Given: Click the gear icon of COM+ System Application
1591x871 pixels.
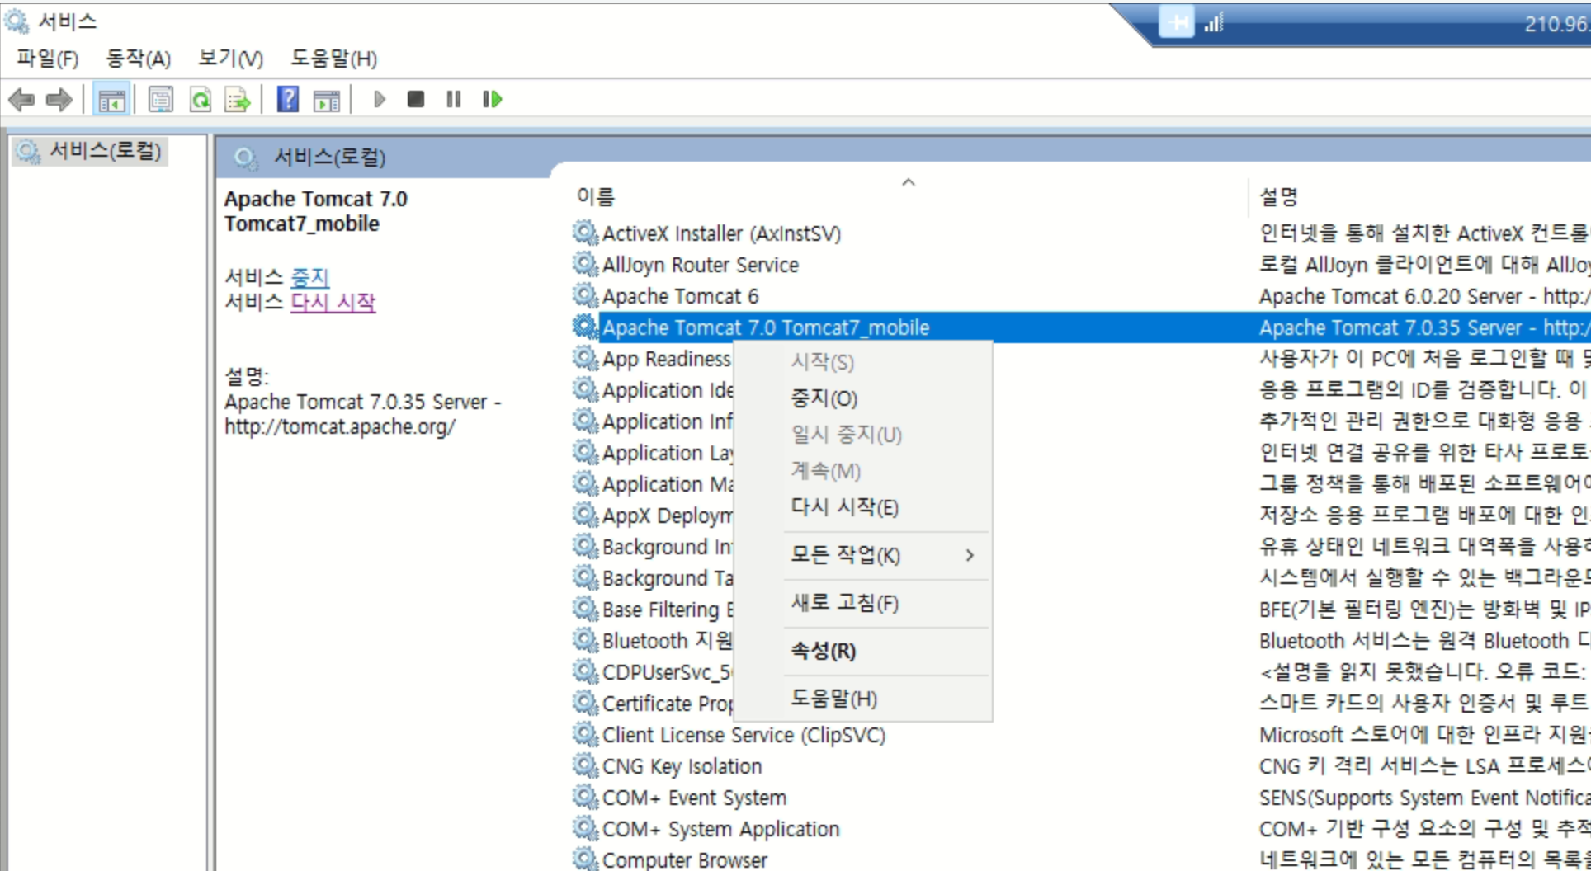Looking at the screenshot, I should click(585, 829).
